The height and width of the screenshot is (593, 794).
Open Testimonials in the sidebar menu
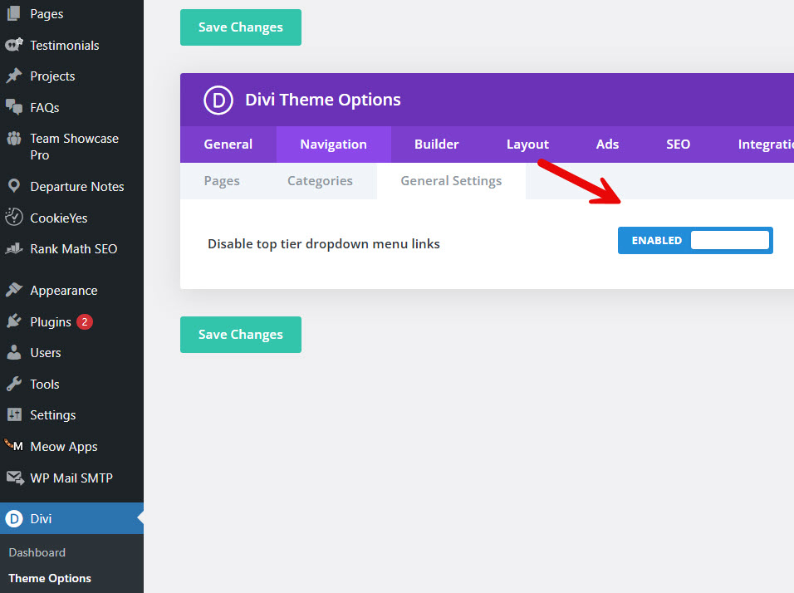tap(65, 46)
